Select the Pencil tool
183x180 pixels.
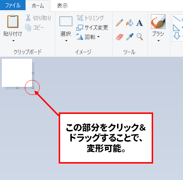coord(119,23)
